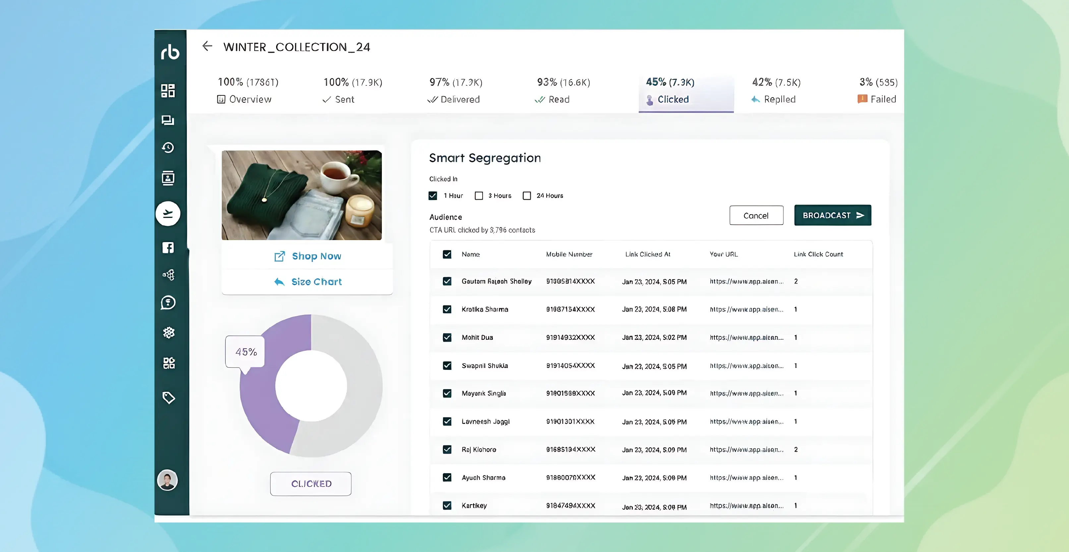Uncheck the 1 Hour checkbox
The image size is (1069, 552).
433,196
